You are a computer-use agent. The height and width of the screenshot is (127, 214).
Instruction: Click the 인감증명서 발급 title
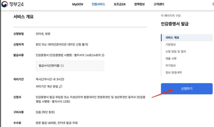175,24
